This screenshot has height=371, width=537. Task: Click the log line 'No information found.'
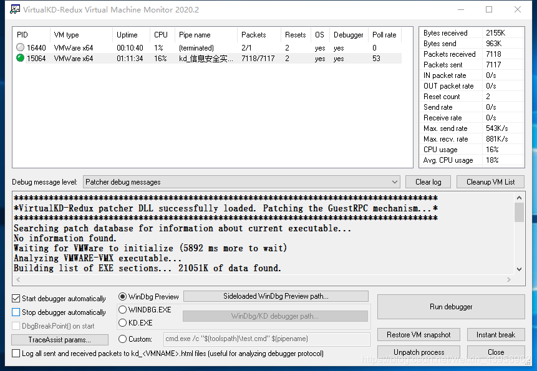[x=65, y=238]
